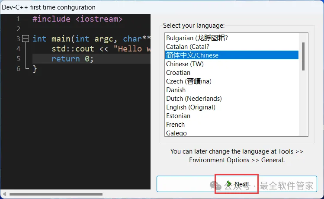The width and height of the screenshot is (324, 199).
Task: Collapse the main function fold marker
Action: click(26, 39)
